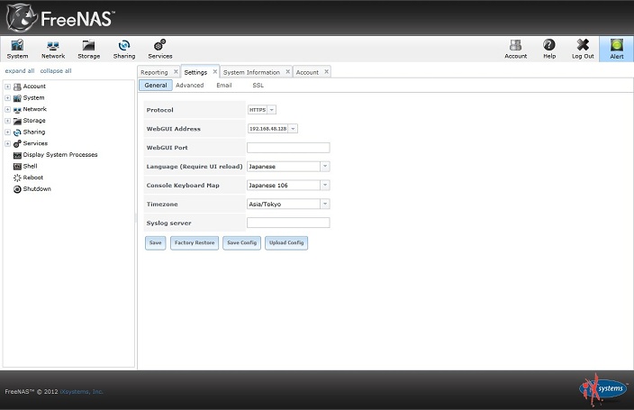Click the Factory Restore button
The height and width of the screenshot is (410, 634).
[195, 242]
